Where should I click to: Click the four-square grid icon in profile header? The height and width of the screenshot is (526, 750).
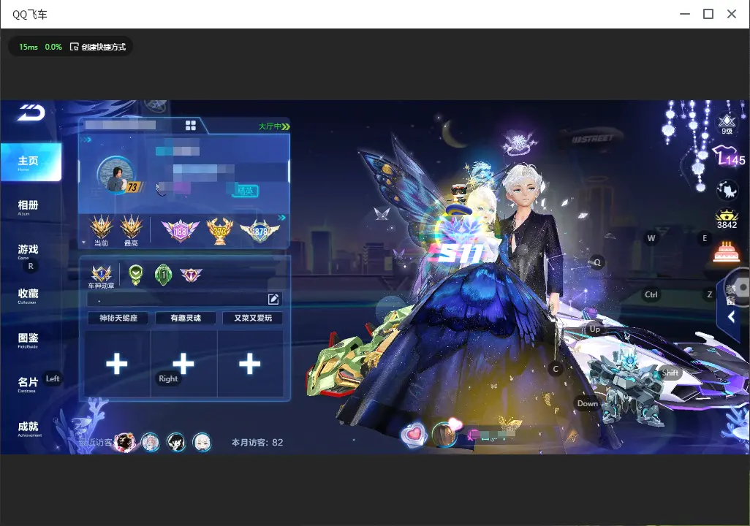tap(190, 125)
